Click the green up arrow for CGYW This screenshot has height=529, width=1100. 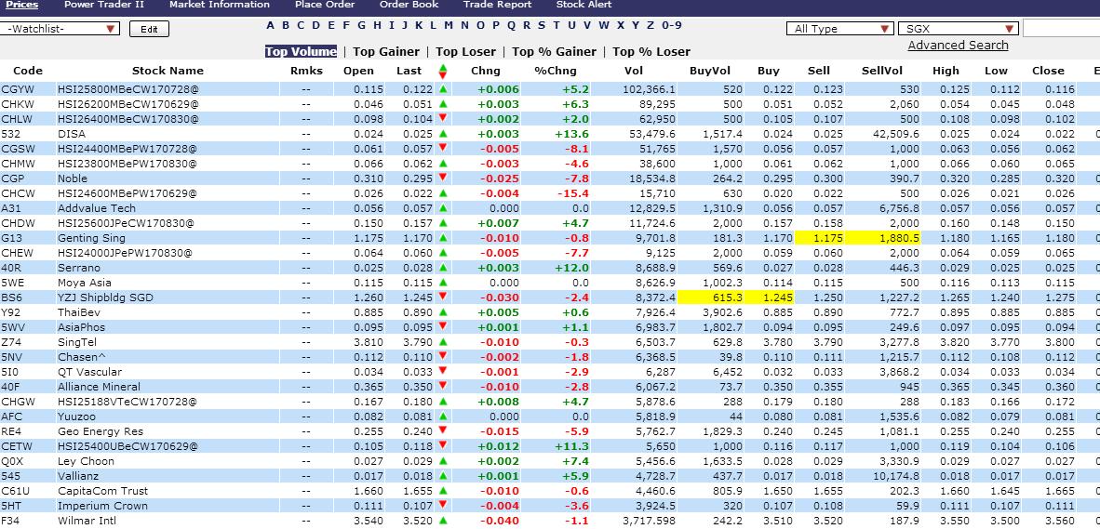point(443,89)
